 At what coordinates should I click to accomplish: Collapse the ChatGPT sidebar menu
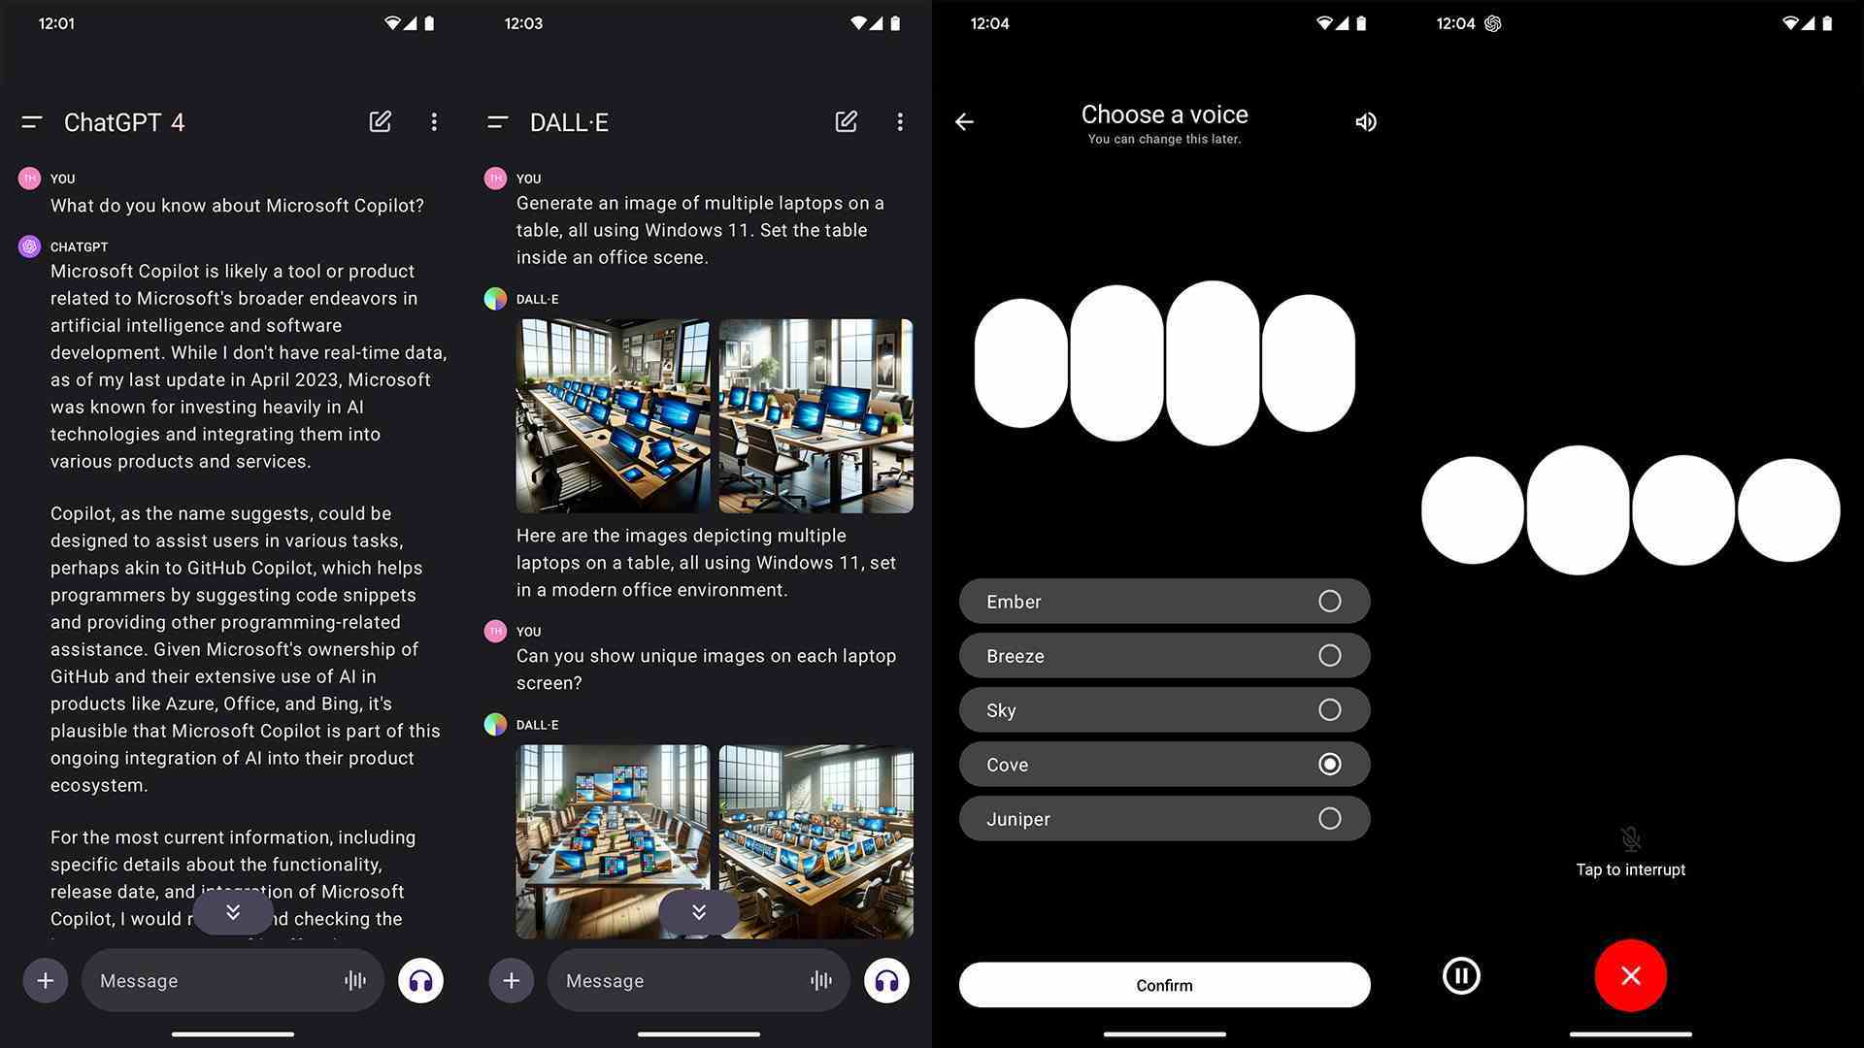pos(31,121)
